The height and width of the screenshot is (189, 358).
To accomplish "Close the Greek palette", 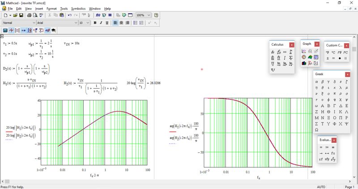I will tap(348, 74).
